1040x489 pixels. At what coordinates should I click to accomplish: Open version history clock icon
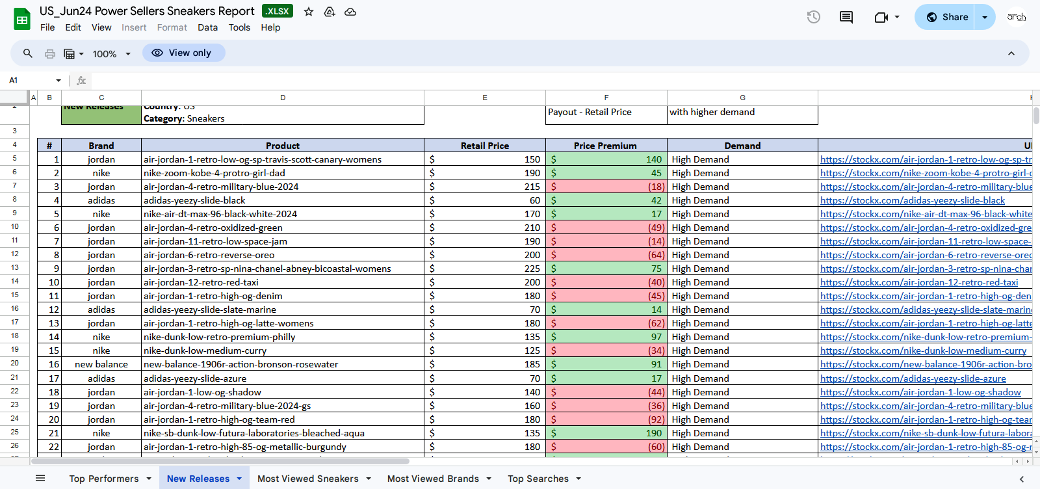click(x=814, y=17)
